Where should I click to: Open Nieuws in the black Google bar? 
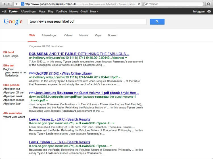tap(74, 12)
